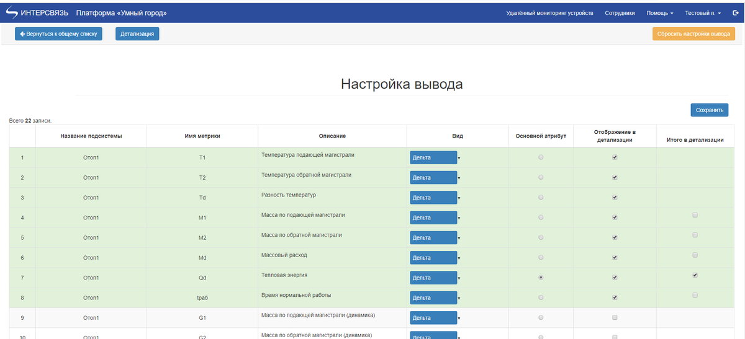Click the description Температура обратной магистрали
Viewport: 745px width, 339px height.
307,175
